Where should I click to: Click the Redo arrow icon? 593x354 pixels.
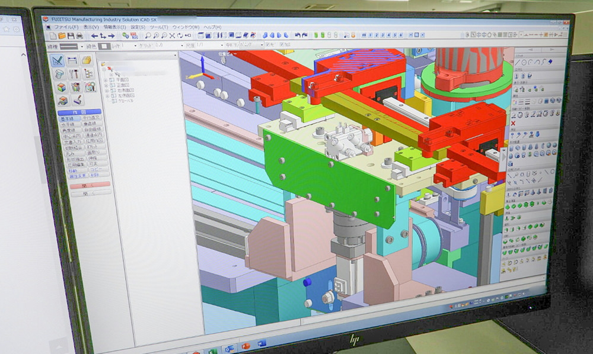point(305,35)
